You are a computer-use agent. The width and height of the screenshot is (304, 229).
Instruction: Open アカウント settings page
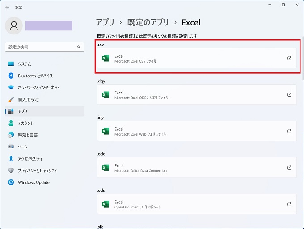click(x=45, y=123)
